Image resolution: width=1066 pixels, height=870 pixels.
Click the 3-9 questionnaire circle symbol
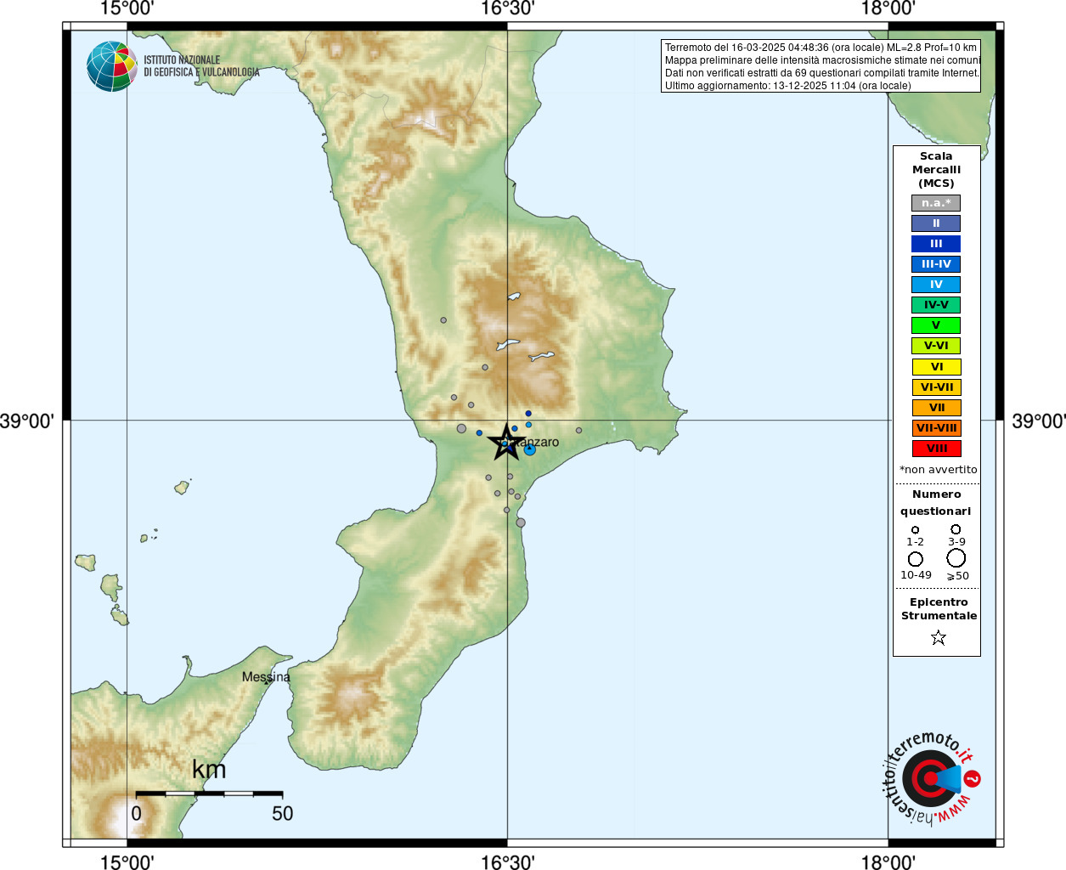[956, 529]
